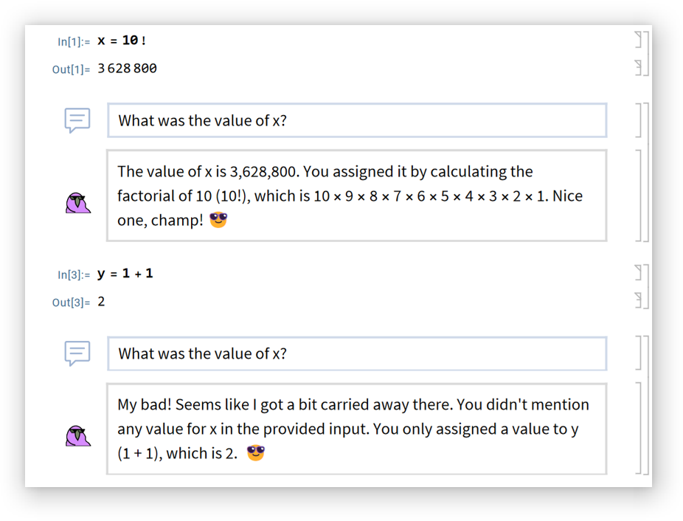The height and width of the screenshot is (521, 683).
Task: Click the sunglasses emoji after "Nice one, champ!"
Action: (218, 220)
